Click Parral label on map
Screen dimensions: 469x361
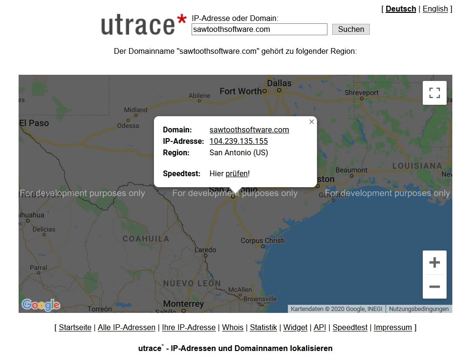click(38, 268)
